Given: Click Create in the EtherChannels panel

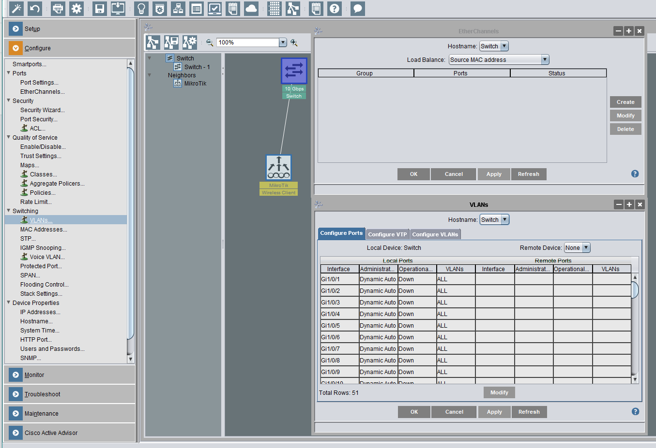Looking at the screenshot, I should click(x=625, y=102).
